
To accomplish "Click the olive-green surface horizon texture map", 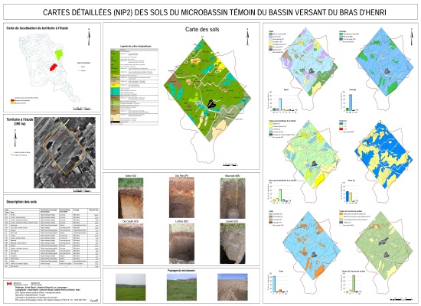I will point(384,246).
